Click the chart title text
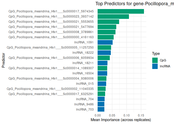The height and width of the screenshot is (124, 174). click(134, 4)
